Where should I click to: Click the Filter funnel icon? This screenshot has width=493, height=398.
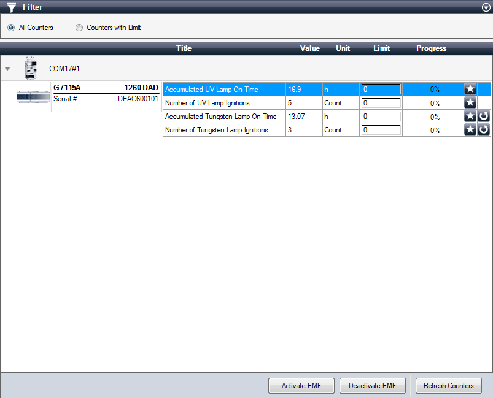click(12, 7)
